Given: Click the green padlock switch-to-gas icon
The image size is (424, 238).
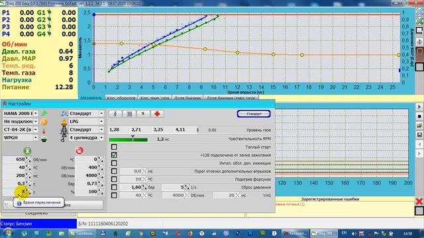Looking at the screenshot, I should (x=27, y=151).
